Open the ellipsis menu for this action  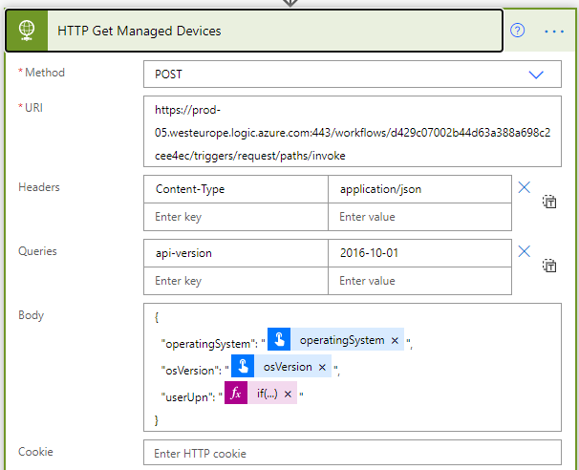(x=554, y=32)
